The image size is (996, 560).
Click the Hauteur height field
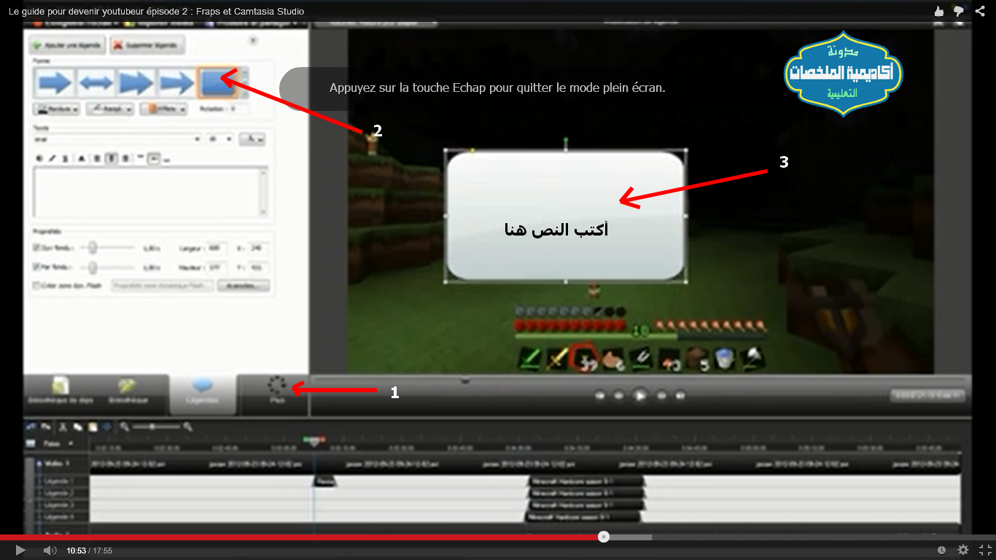(x=217, y=267)
